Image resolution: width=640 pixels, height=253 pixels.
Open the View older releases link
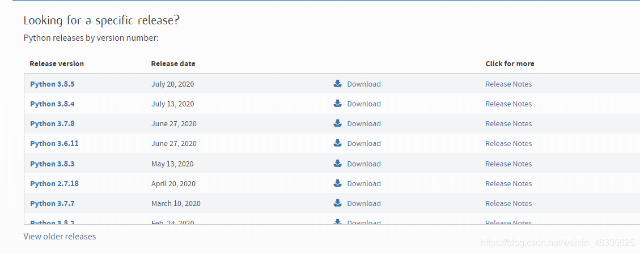60,236
